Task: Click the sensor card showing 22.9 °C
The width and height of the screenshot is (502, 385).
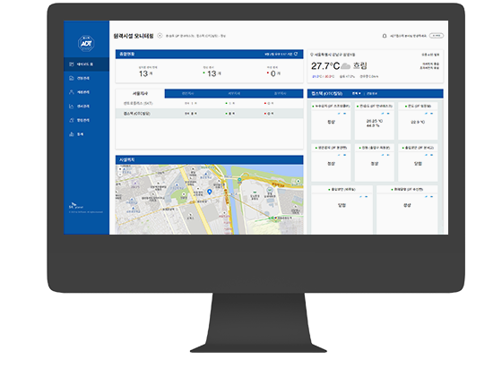Action: [418, 121]
